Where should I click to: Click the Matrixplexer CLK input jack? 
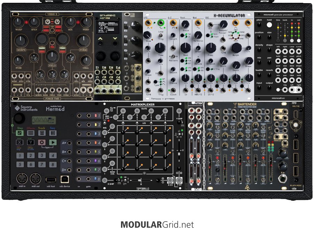pos(107,111)
